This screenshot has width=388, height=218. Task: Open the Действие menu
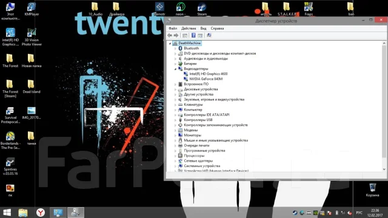coord(189,28)
